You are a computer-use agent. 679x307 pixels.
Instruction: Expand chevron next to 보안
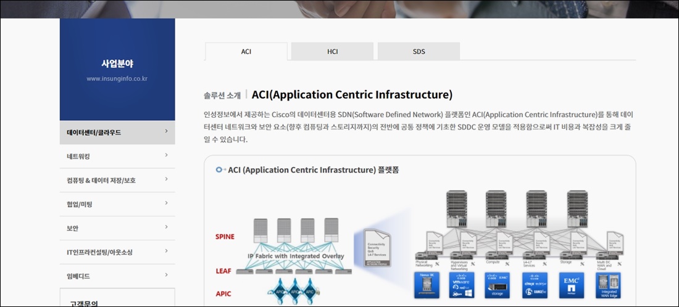coord(166,227)
